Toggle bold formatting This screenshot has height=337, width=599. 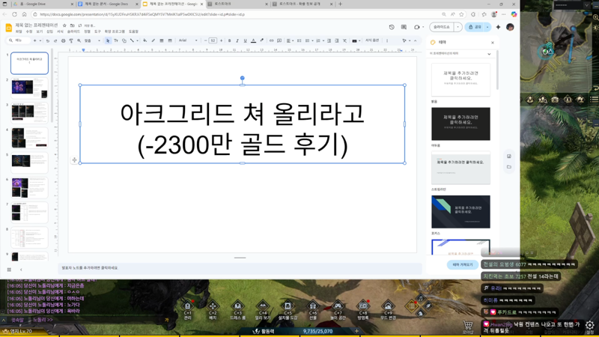coord(229,40)
